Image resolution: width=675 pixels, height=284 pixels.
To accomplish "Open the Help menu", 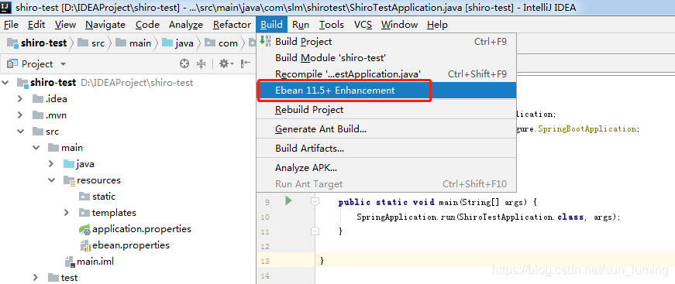I will pos(437,25).
